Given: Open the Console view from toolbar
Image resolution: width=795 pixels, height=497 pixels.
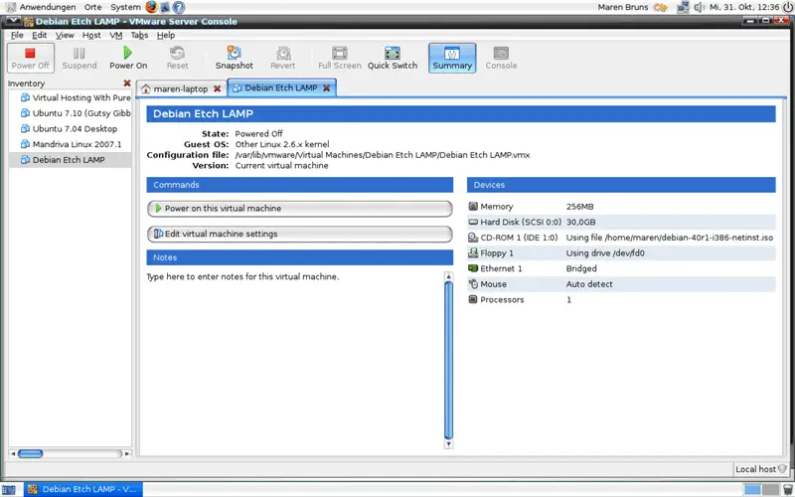Looking at the screenshot, I should click(501, 58).
